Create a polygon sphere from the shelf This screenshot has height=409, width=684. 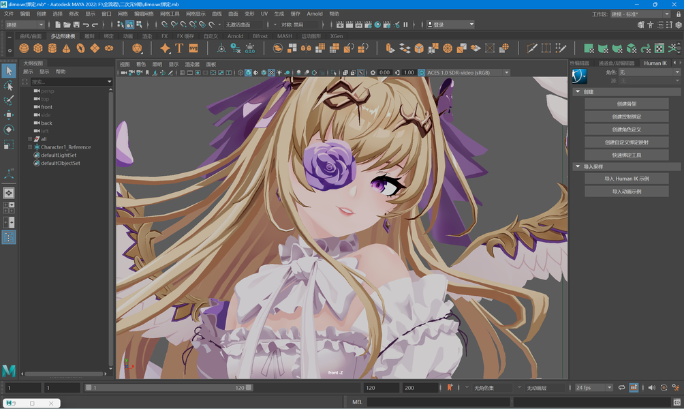point(24,48)
